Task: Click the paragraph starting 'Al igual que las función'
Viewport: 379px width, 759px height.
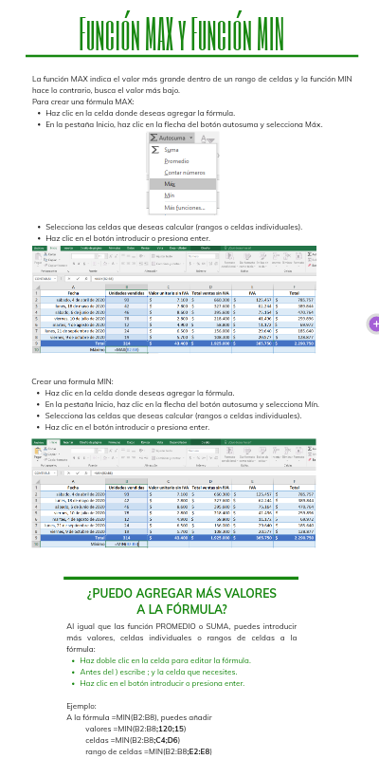Action: (182, 638)
